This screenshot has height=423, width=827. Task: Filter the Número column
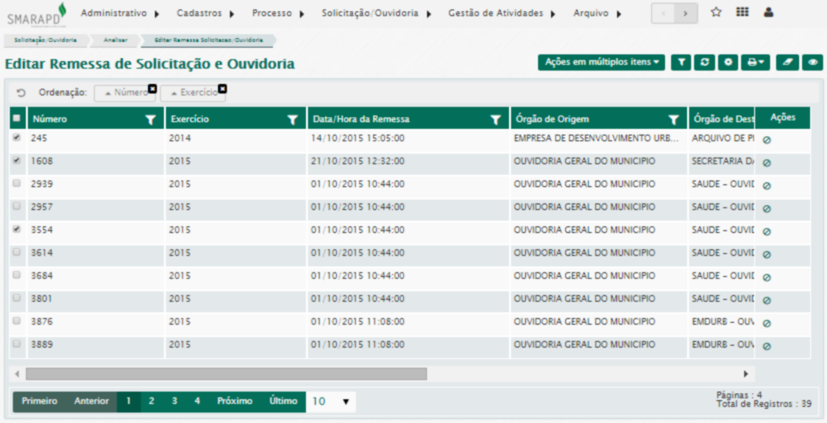151,120
